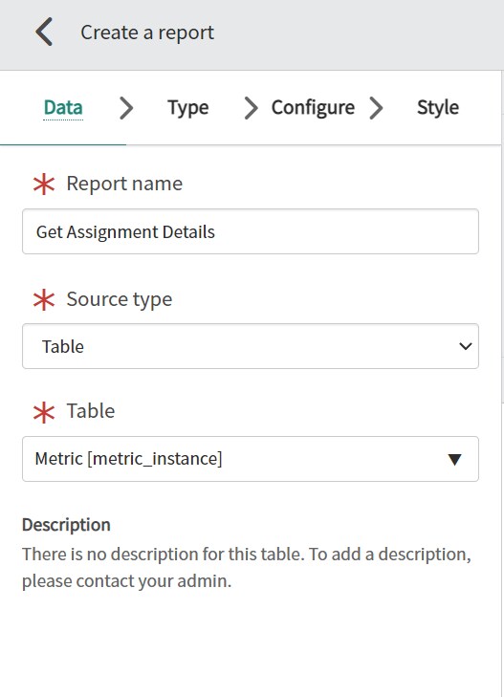Screen dimensions: 504x697
Task: Click the red asterisk beside Table label
Action: (44, 412)
